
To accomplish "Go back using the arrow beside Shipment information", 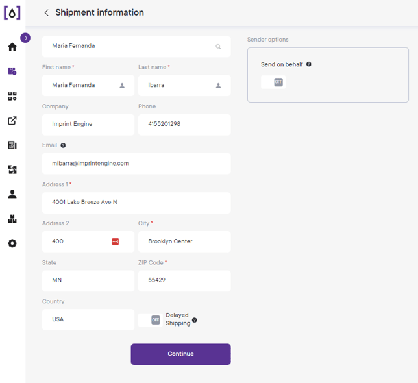I will [x=46, y=12].
